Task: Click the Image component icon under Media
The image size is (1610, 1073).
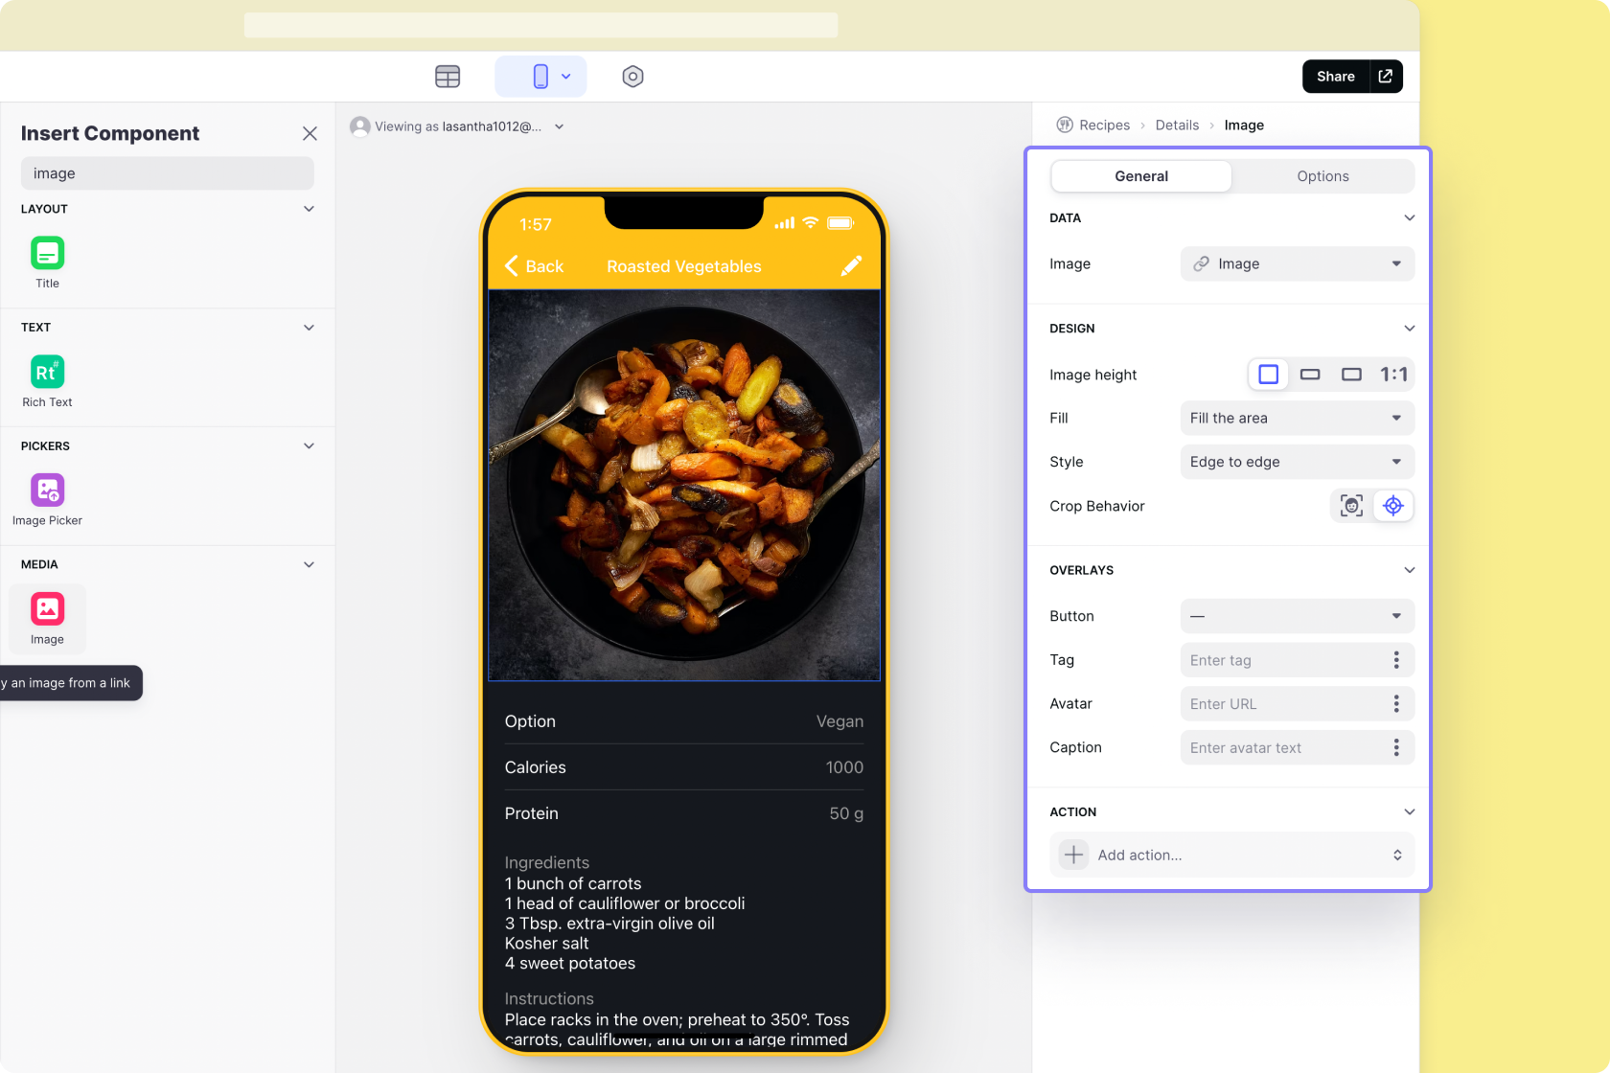Action: pyautogui.click(x=47, y=609)
